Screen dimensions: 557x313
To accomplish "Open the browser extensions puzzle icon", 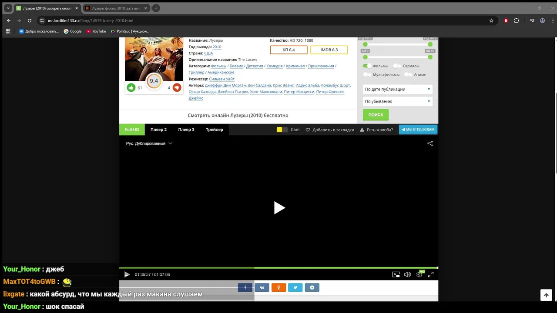I will 517,20.
